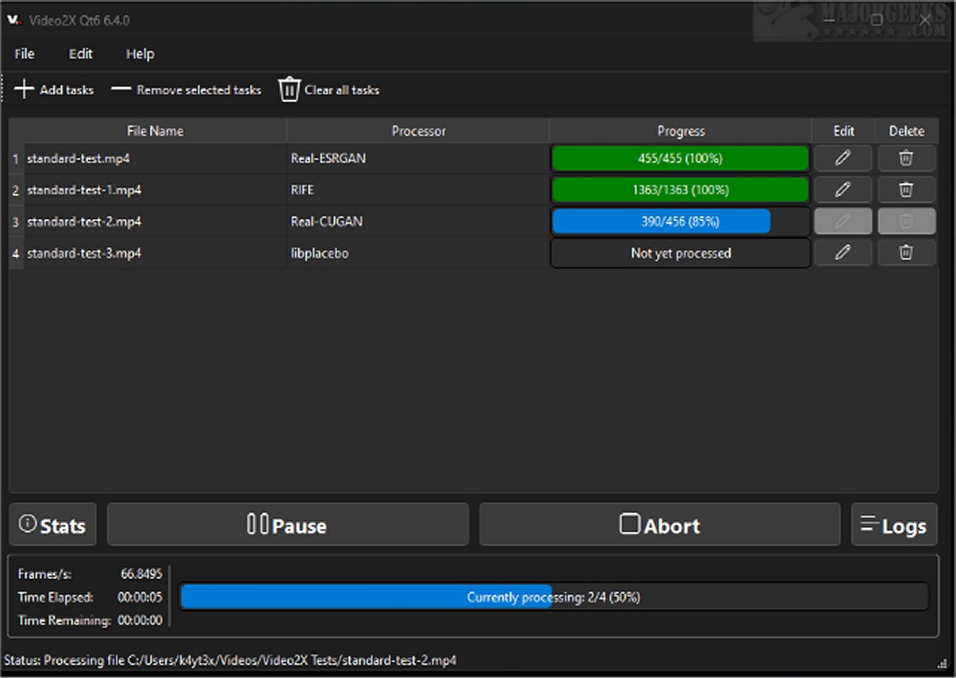Viewport: 956px width, 678px height.
Task: Open the Help menu
Action: 140,54
